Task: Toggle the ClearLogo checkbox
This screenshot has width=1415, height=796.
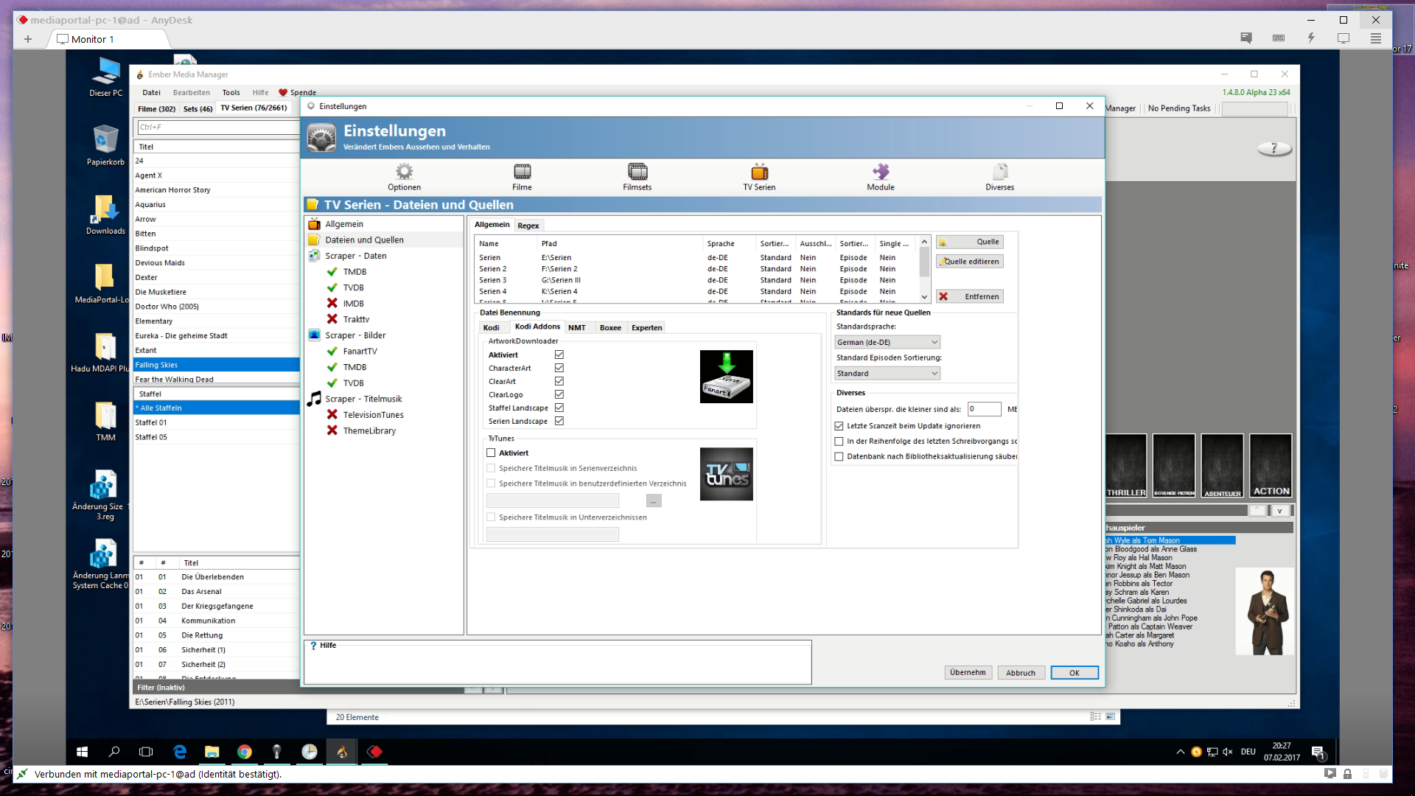Action: tap(559, 394)
